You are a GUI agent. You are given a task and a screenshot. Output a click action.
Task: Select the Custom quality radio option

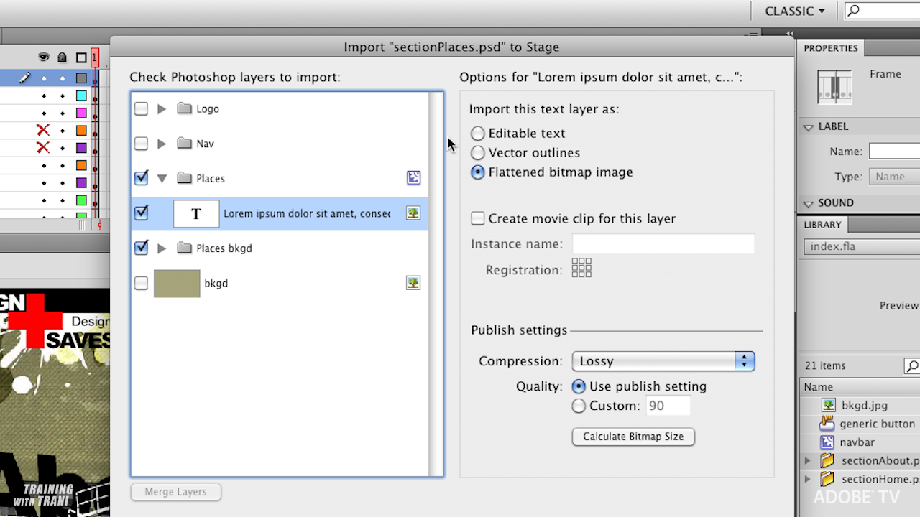coord(579,406)
